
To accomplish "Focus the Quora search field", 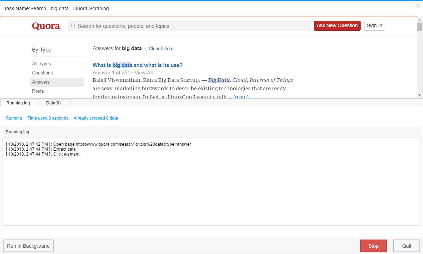I will point(190,26).
